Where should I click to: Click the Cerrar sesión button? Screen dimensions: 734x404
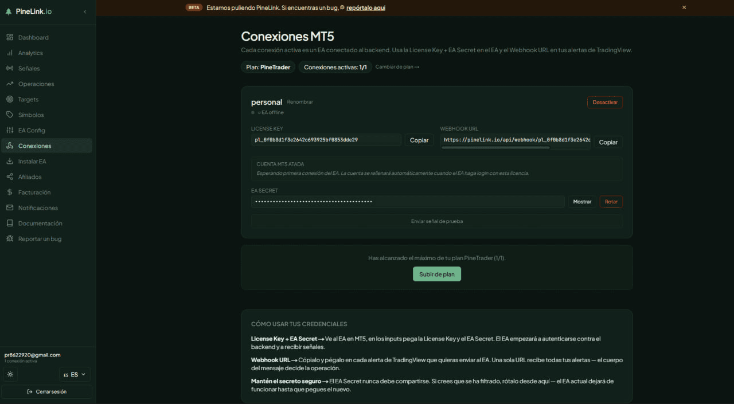pyautogui.click(x=46, y=391)
